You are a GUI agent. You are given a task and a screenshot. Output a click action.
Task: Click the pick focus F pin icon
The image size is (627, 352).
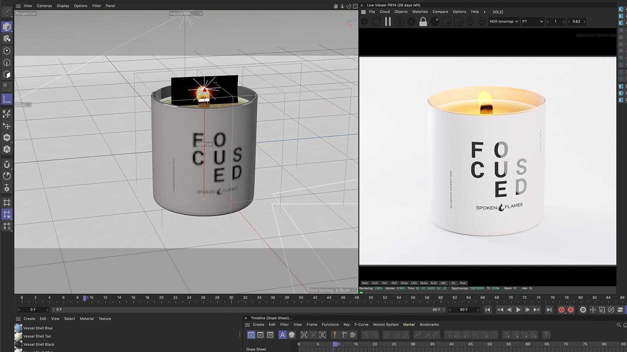point(470,22)
